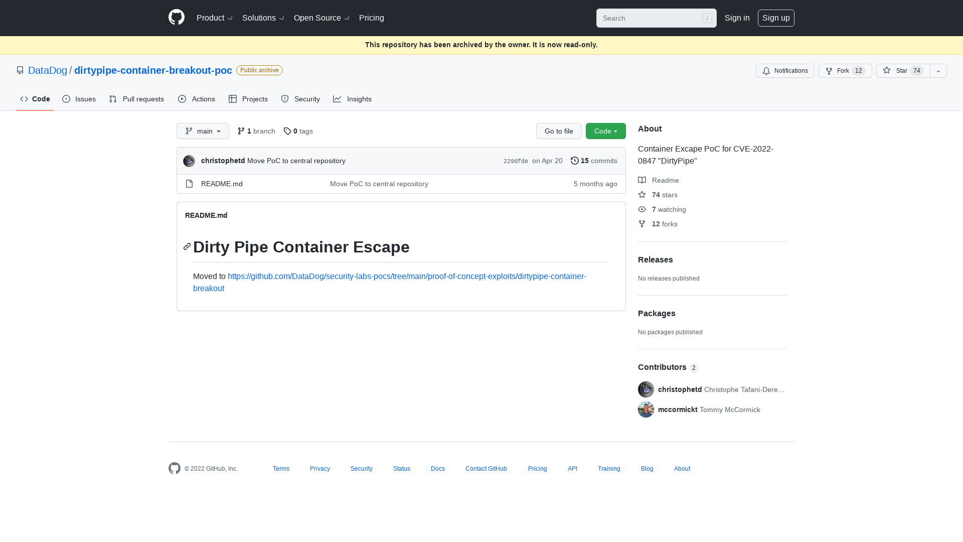This screenshot has width=963, height=542.
Task: Click the file icon beside README.md
Action: coord(189,184)
